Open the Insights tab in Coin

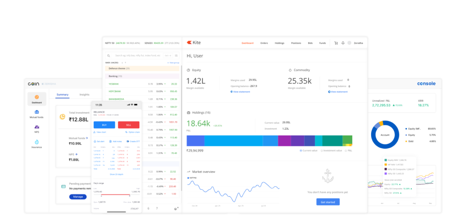coord(84,94)
